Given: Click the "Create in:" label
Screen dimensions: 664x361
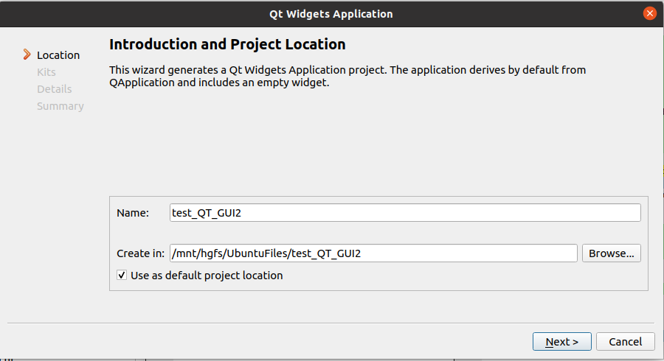Looking at the screenshot, I should coord(140,253).
